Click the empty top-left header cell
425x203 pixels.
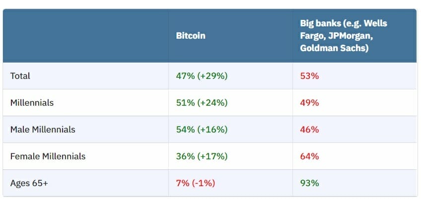click(85, 36)
